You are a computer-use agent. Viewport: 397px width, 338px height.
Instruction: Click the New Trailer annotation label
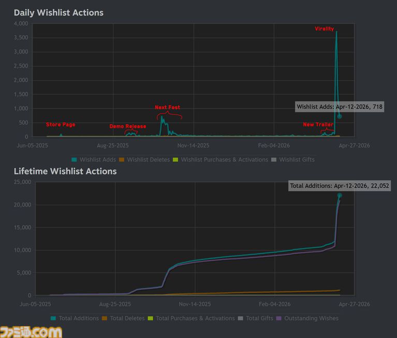318,125
